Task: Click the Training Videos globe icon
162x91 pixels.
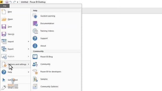Action: (x=35, y=31)
